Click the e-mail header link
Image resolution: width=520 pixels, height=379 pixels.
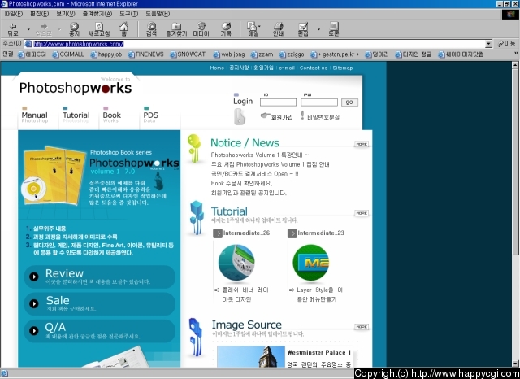(x=287, y=68)
